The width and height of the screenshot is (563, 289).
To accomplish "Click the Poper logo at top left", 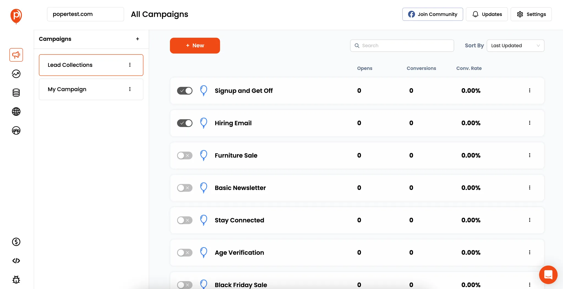I will coord(16,16).
